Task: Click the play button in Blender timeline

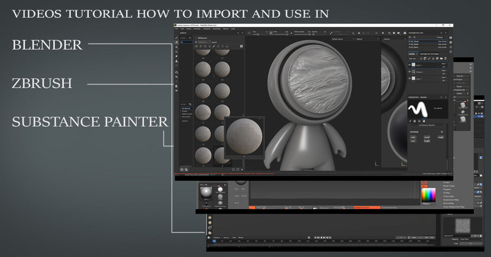Action: (x=324, y=237)
